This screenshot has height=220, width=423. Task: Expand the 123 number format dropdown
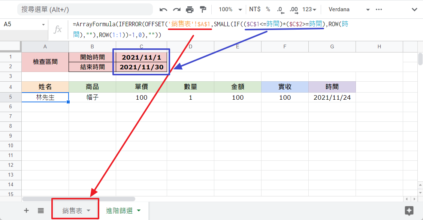click(x=309, y=9)
